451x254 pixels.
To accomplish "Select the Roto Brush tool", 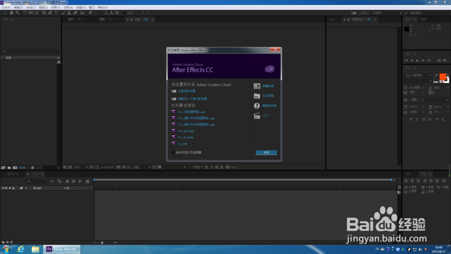I will coord(83,13).
